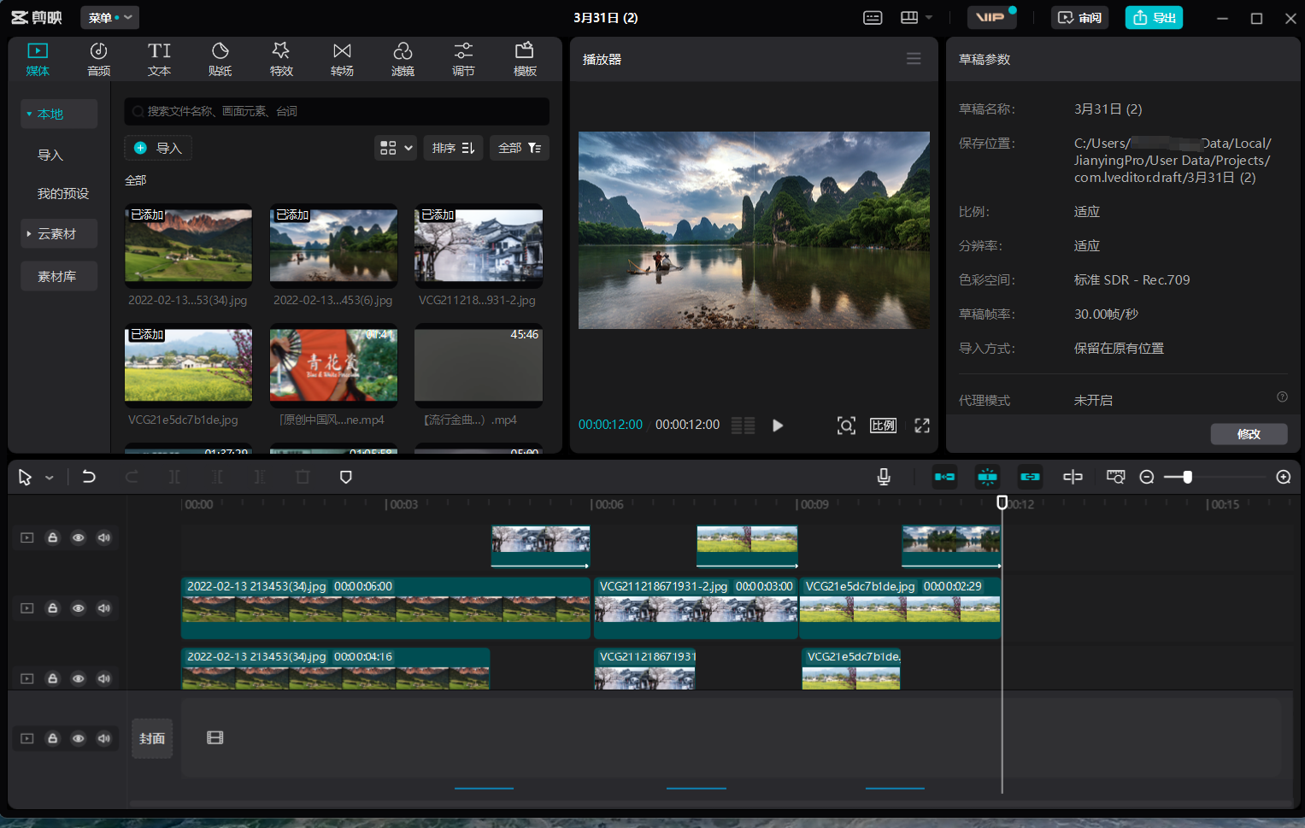Open the 音频 (Audio) tab
This screenshot has width=1305, height=828.
click(x=98, y=59)
